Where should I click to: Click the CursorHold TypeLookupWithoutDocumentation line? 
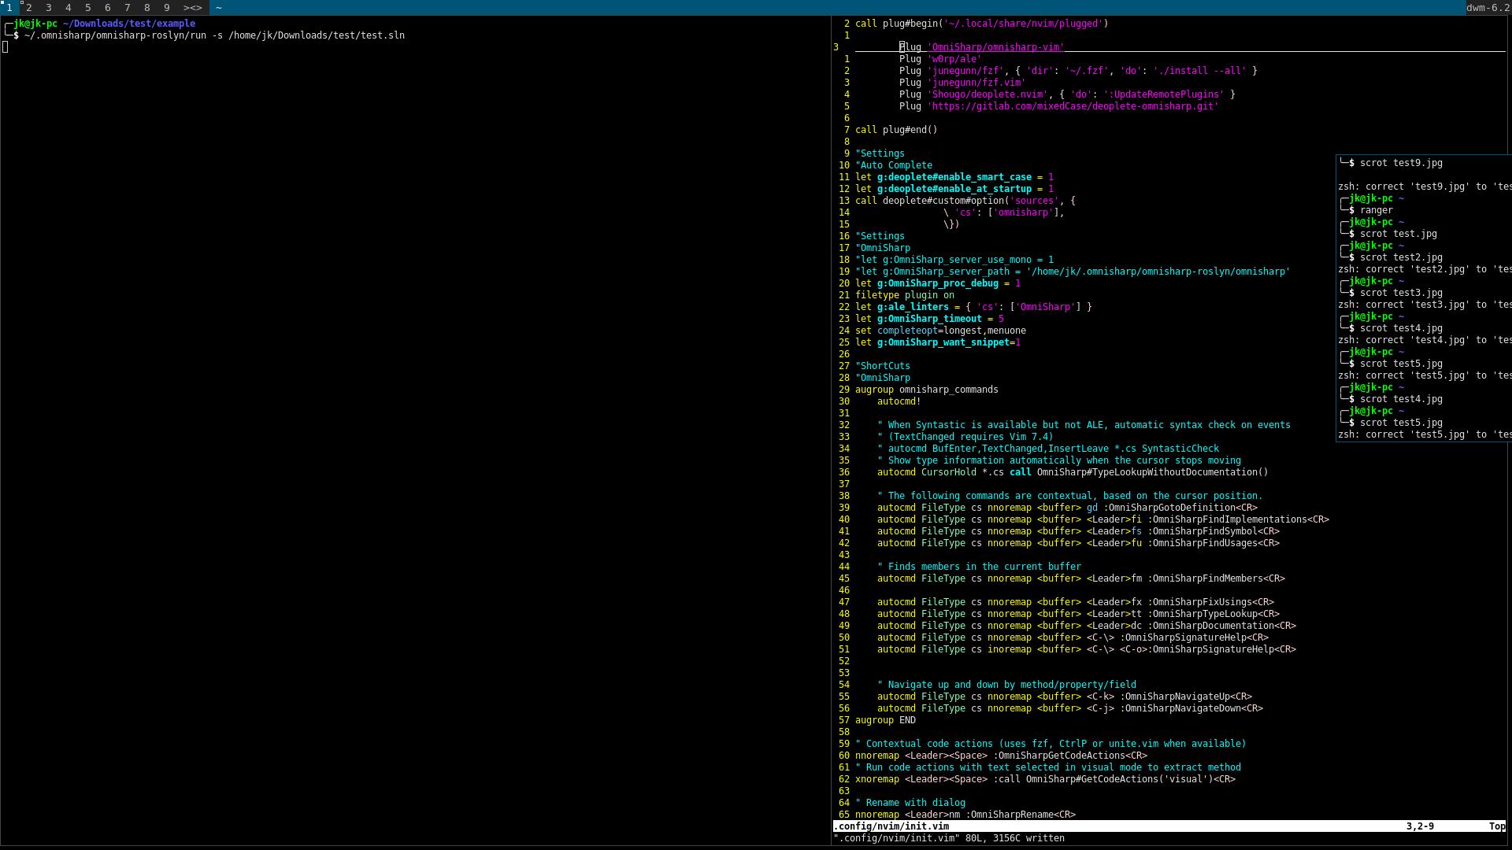[1073, 472]
